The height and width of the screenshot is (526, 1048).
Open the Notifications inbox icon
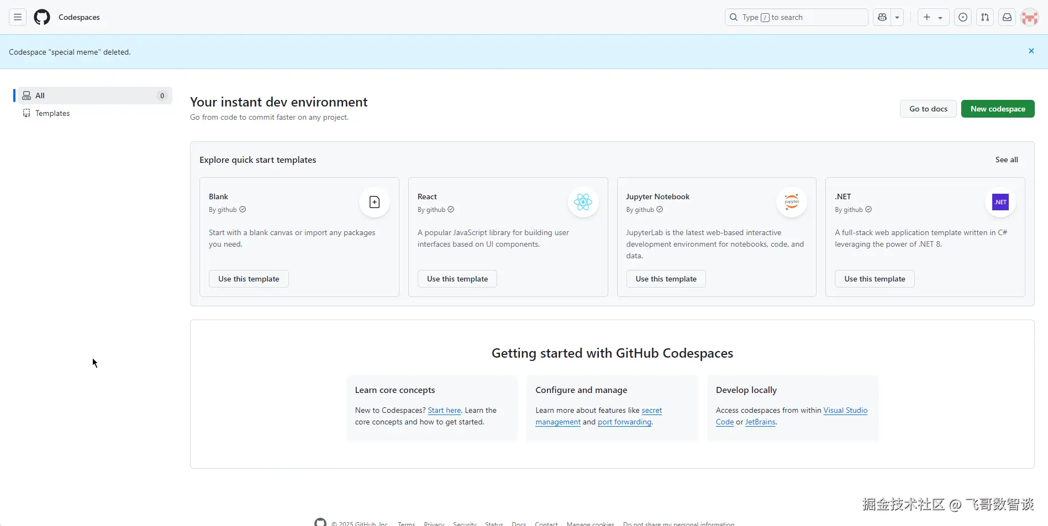pyautogui.click(x=1007, y=17)
